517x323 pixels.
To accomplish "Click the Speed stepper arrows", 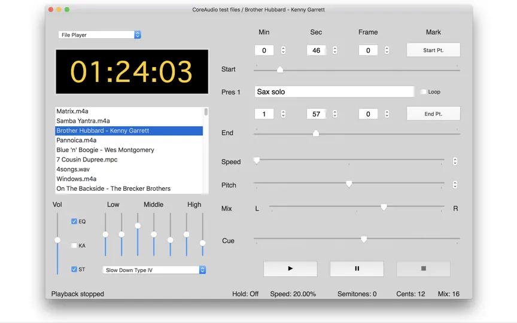I will (455, 161).
